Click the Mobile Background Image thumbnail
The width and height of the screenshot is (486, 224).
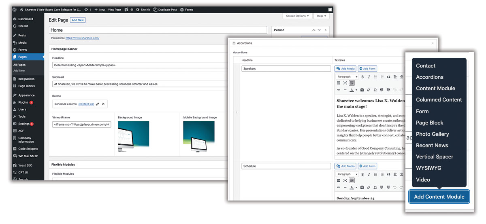click(199, 136)
